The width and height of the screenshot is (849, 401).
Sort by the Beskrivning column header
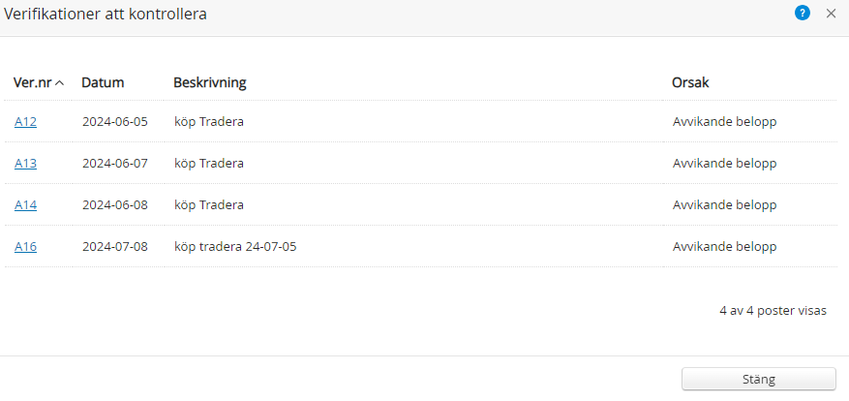click(x=209, y=82)
